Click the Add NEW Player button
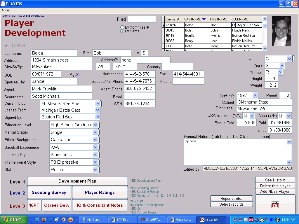Viewport: 299px width, 224px height. click(275, 191)
